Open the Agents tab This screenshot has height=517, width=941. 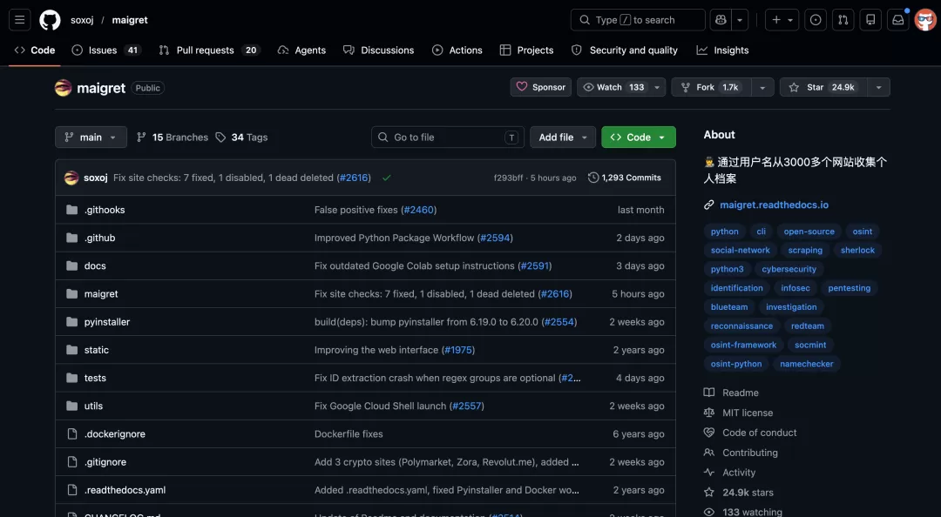(301, 50)
